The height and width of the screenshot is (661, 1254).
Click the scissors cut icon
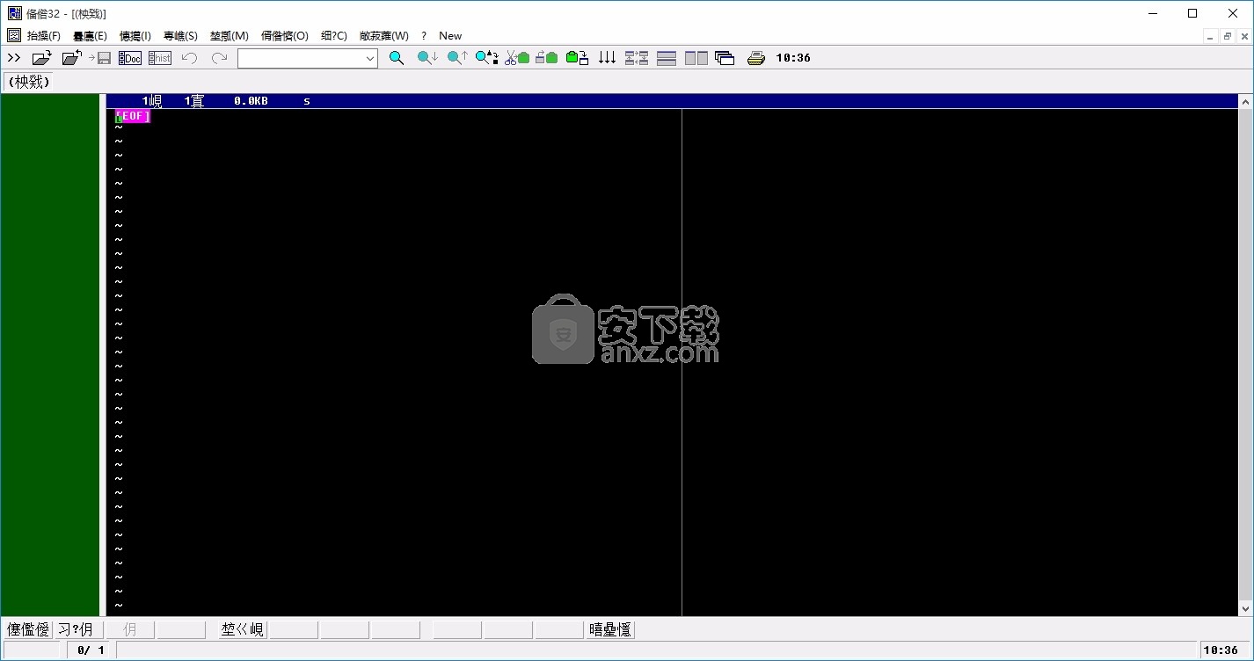(517, 58)
